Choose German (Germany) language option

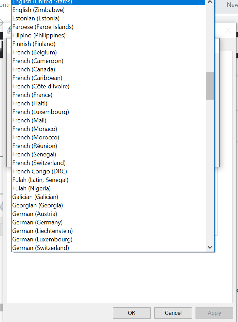37,222
